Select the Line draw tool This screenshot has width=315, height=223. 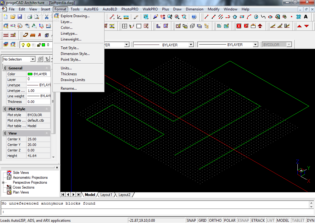(206, 17)
